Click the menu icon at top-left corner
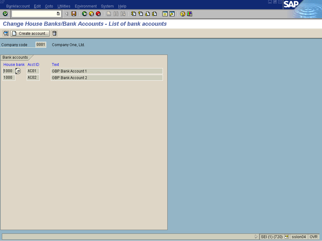Screen dimensions: 322x241 pyautogui.click(x=2, y=2)
